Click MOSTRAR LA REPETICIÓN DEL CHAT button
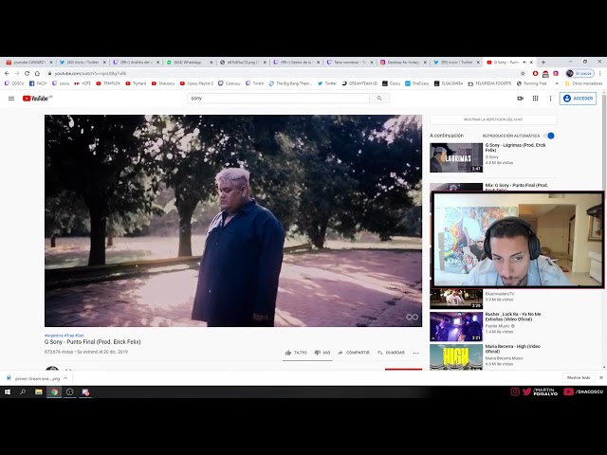 [x=493, y=119]
